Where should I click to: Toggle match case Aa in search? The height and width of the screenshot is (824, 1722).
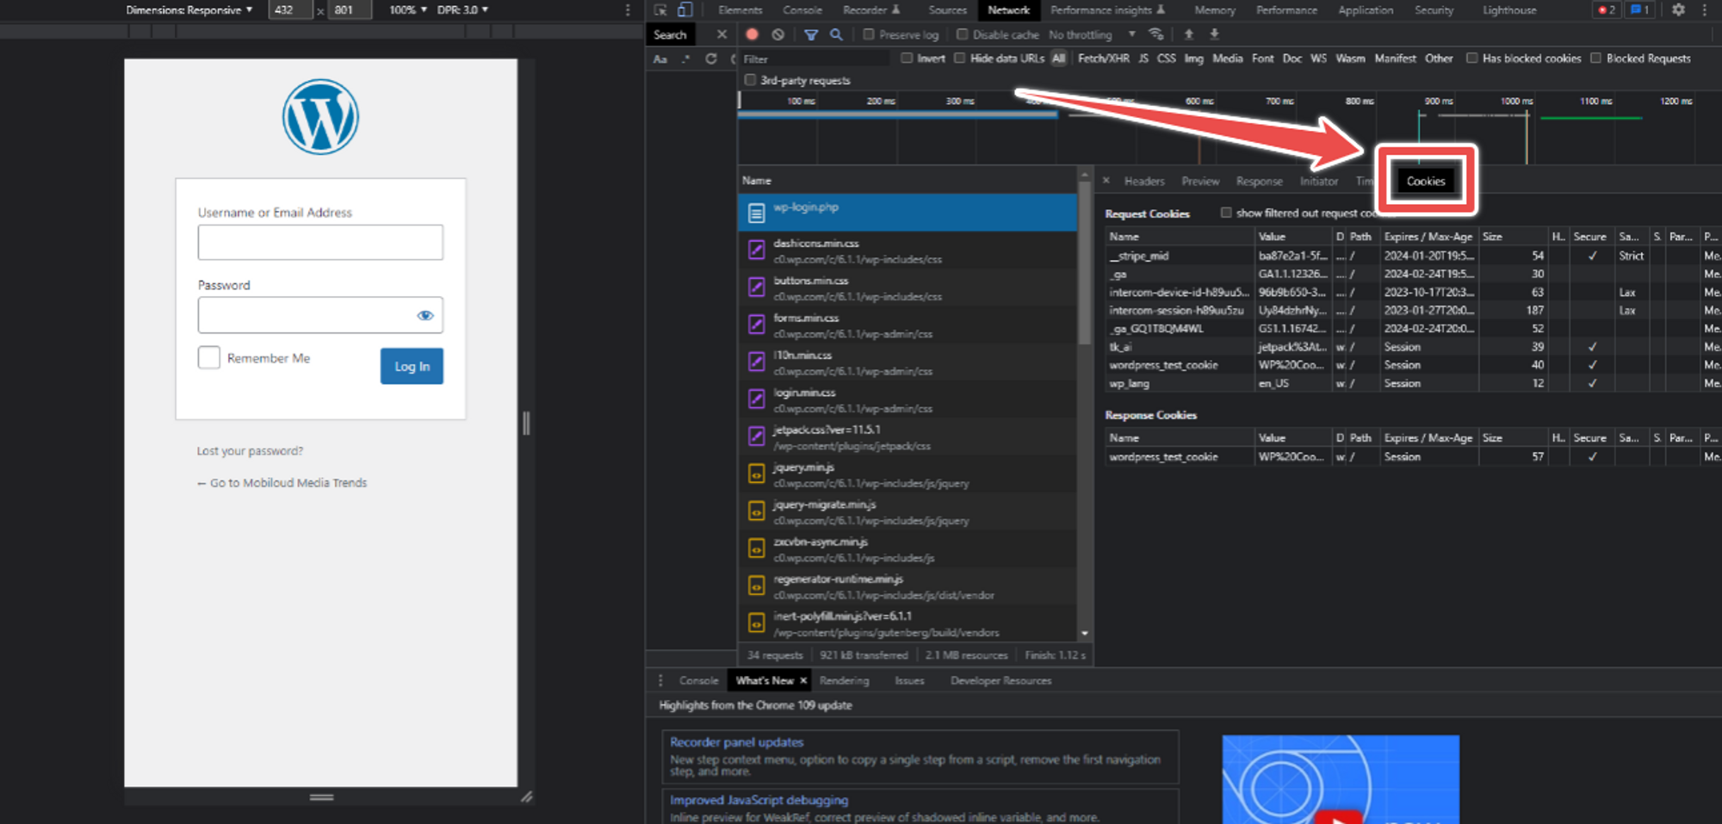(660, 59)
